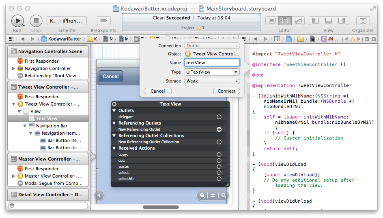Click the project warning triangle in the status display
Image resolution: width=383 pixels, height=218 pixels.
point(199,28)
